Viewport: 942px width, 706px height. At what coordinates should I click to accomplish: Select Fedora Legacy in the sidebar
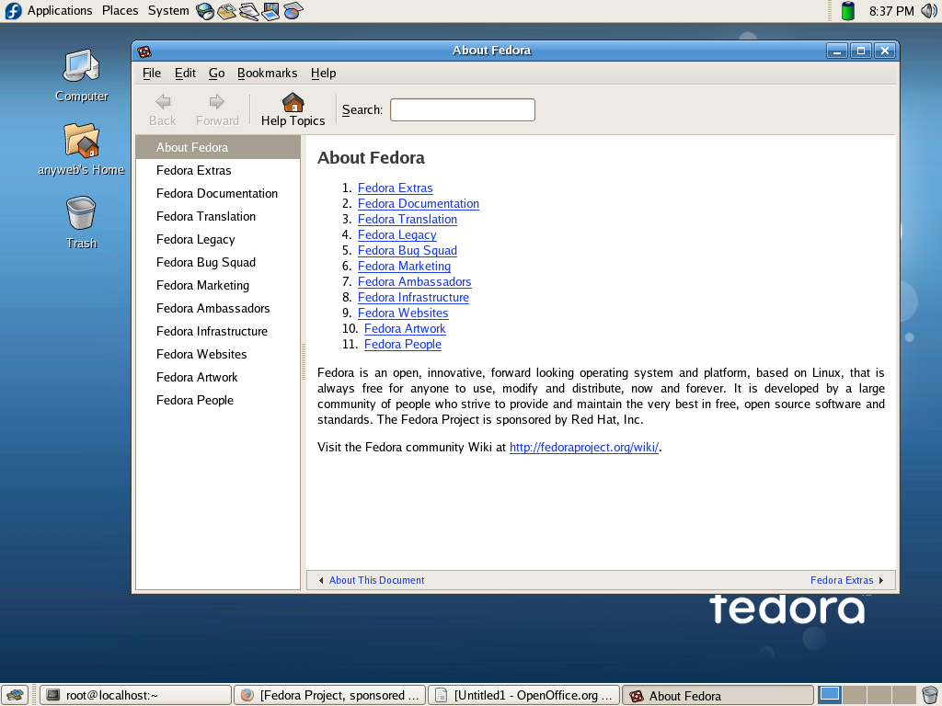coord(218,240)
